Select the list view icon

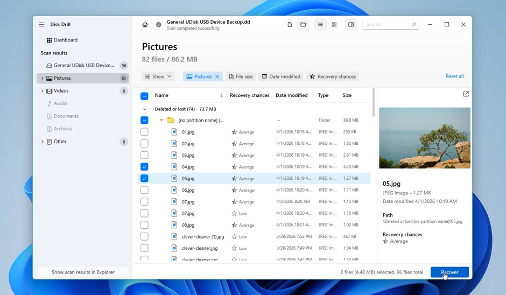click(x=320, y=25)
